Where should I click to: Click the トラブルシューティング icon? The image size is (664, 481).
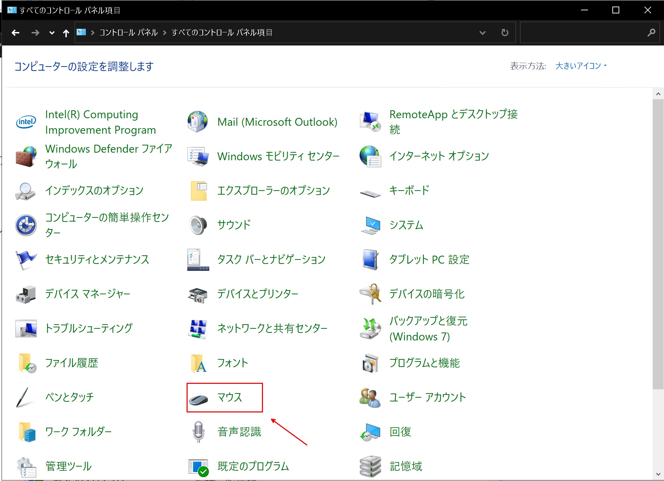[x=26, y=329]
